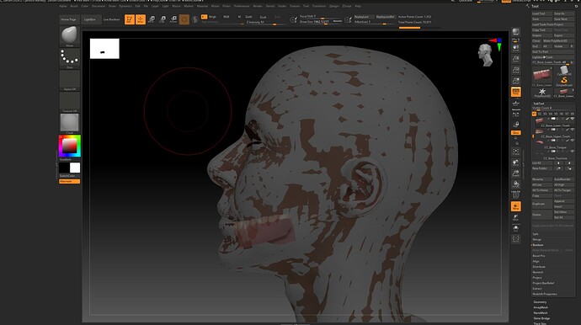
Task: Collapse the Boolean section
Action: click(x=538, y=245)
